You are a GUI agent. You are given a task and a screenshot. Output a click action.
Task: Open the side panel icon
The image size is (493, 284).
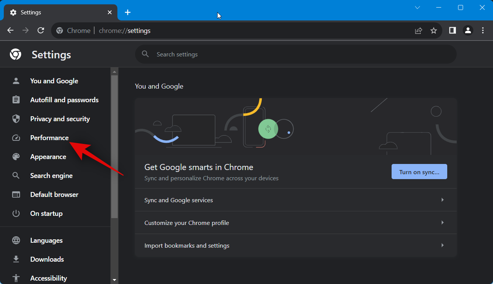pyautogui.click(x=453, y=31)
